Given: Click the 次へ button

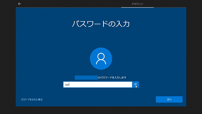Looking at the screenshot, I should point(169,99).
